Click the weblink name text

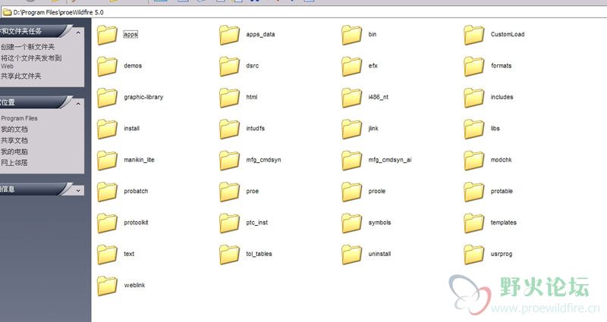pos(134,285)
